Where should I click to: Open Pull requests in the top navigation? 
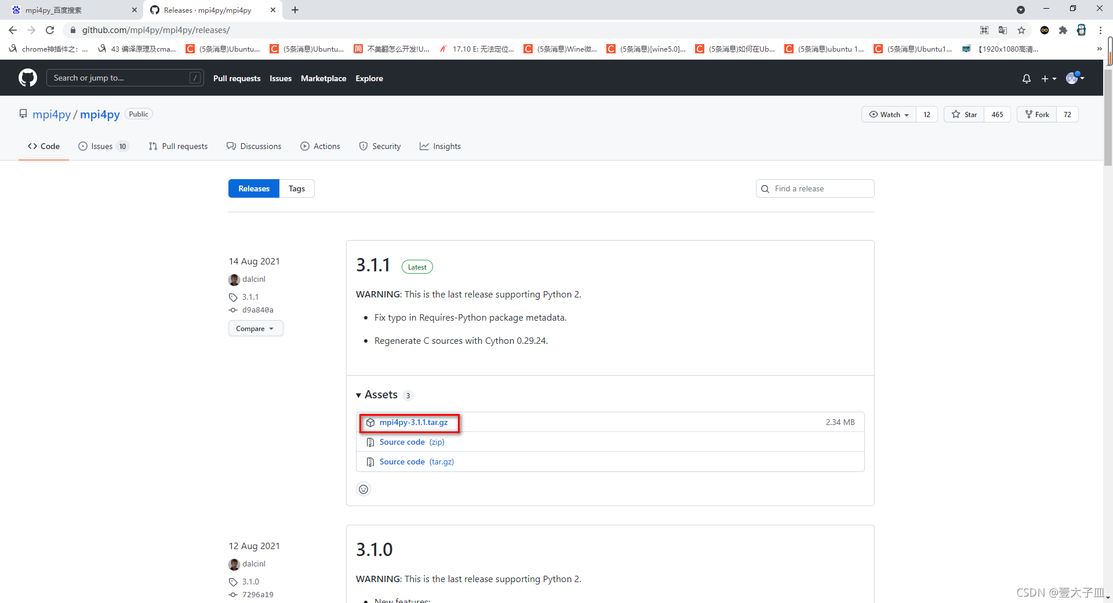pyautogui.click(x=237, y=78)
